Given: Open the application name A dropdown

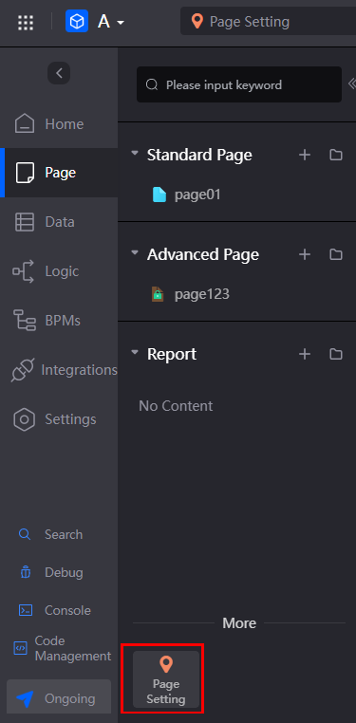Looking at the screenshot, I should 111,22.
